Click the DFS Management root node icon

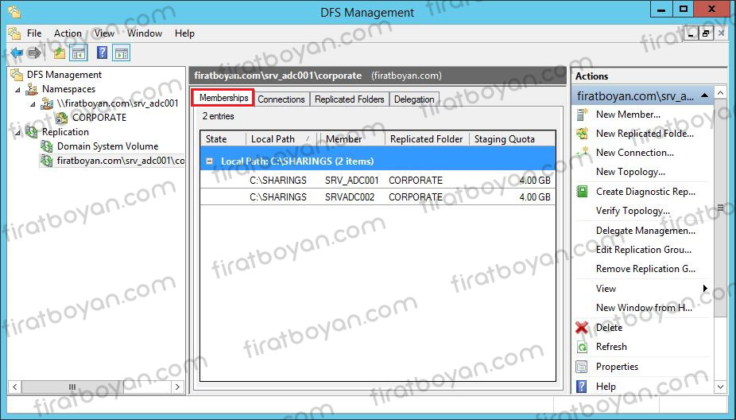pos(17,74)
